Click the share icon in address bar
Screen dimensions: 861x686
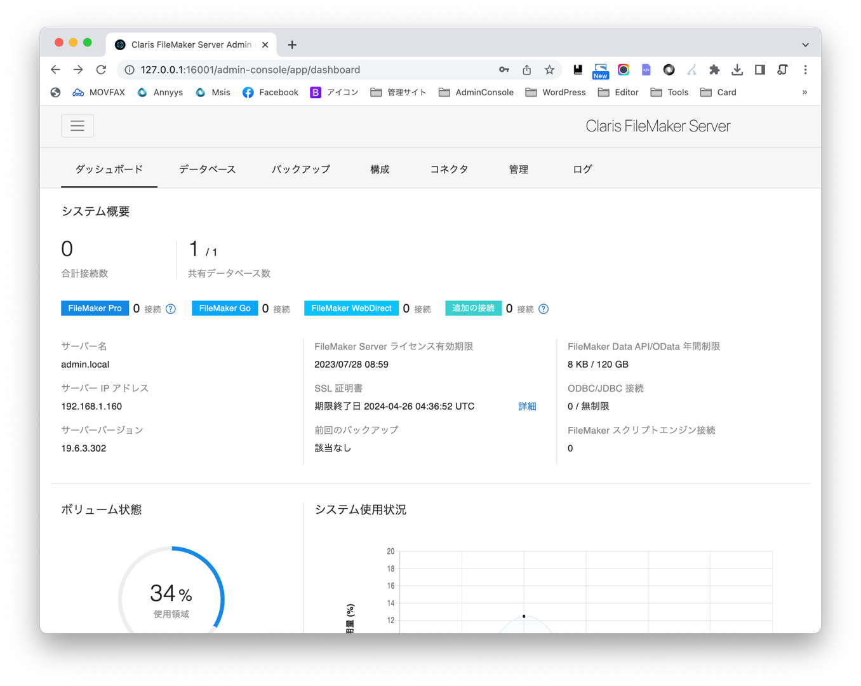[x=526, y=70]
